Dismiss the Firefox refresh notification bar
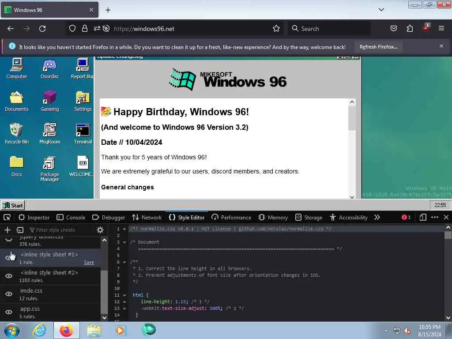The height and width of the screenshot is (339, 452). (x=441, y=46)
